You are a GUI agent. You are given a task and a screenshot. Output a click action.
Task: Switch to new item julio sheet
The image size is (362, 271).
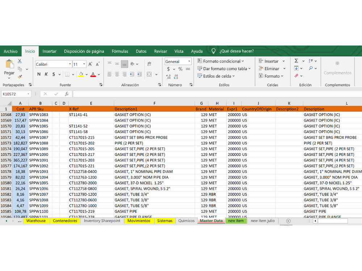click(263, 221)
